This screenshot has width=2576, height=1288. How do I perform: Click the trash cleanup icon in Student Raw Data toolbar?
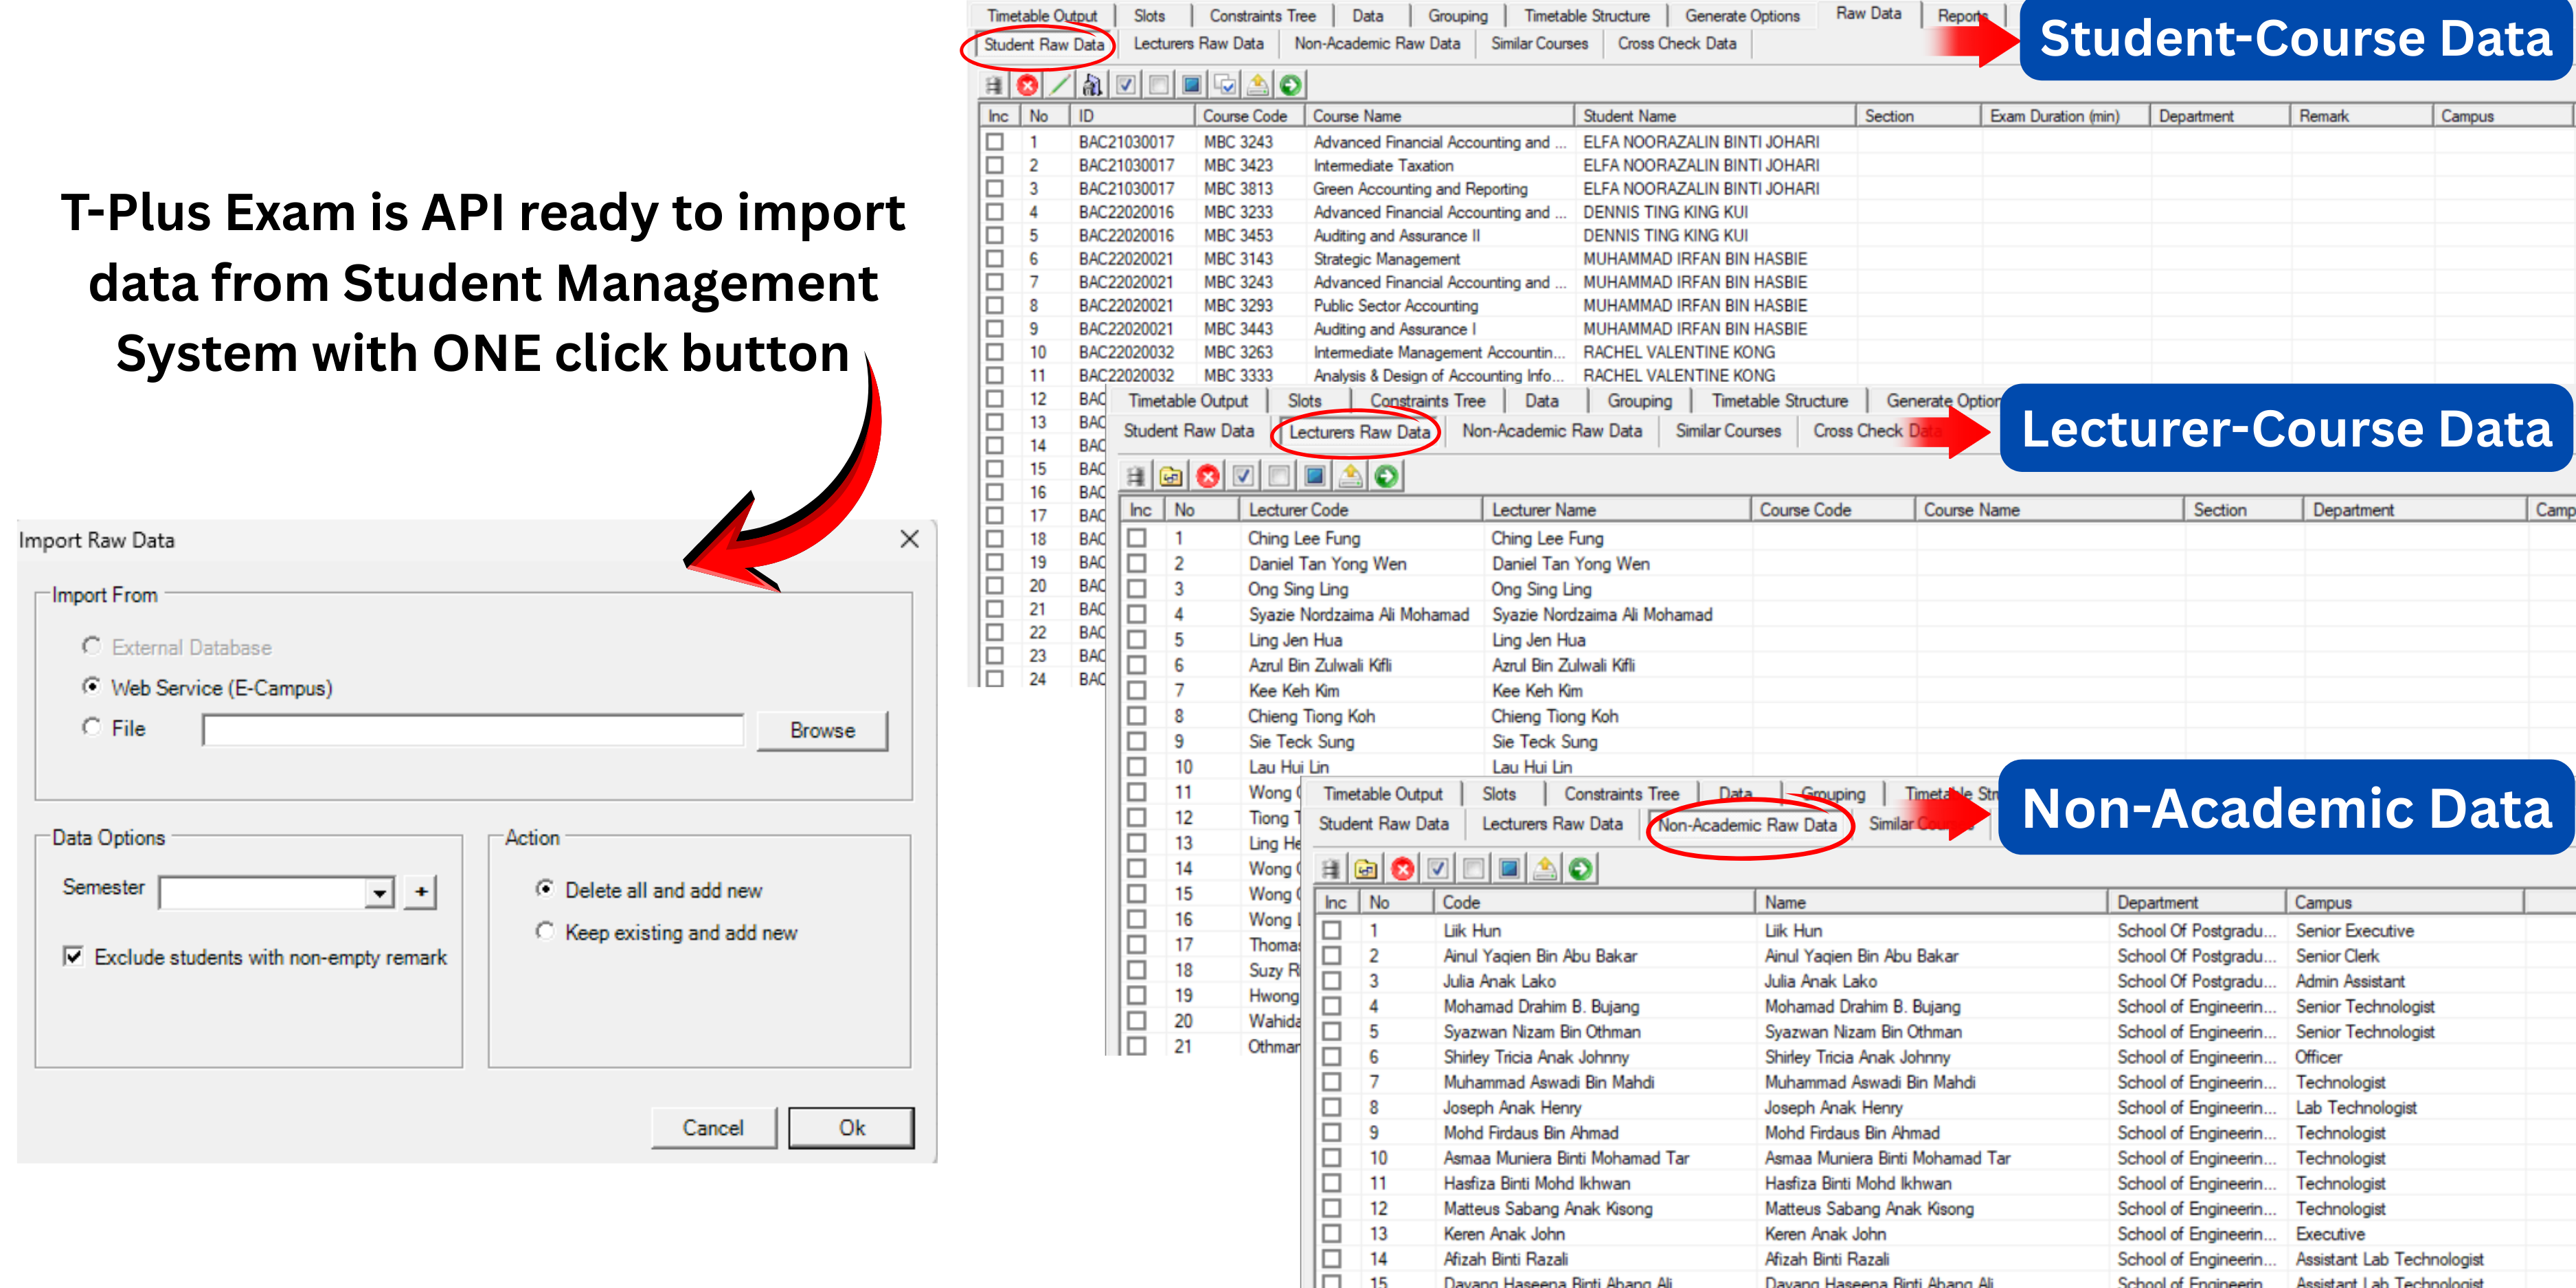(x=1092, y=85)
